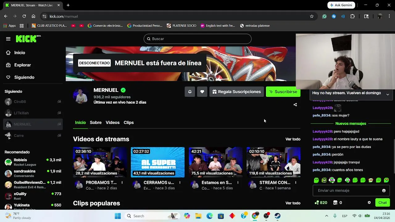Open a new Chrome tab

(x=68, y=5)
